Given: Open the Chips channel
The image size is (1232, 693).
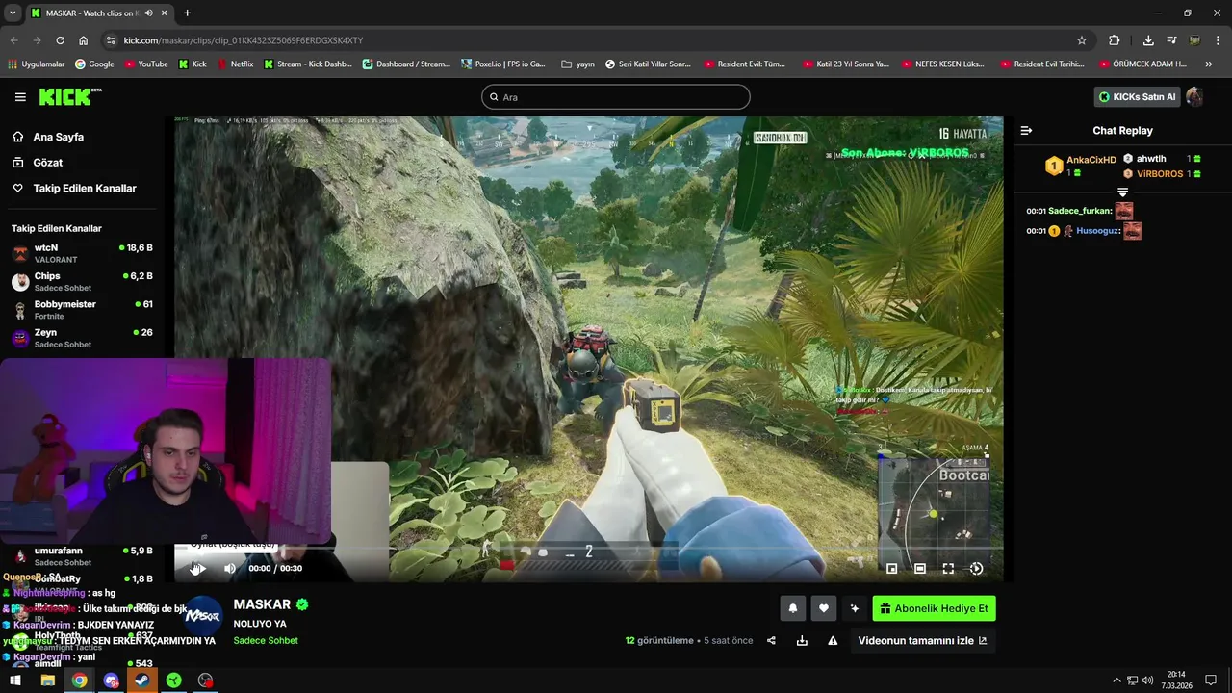Looking at the screenshot, I should coord(82,281).
